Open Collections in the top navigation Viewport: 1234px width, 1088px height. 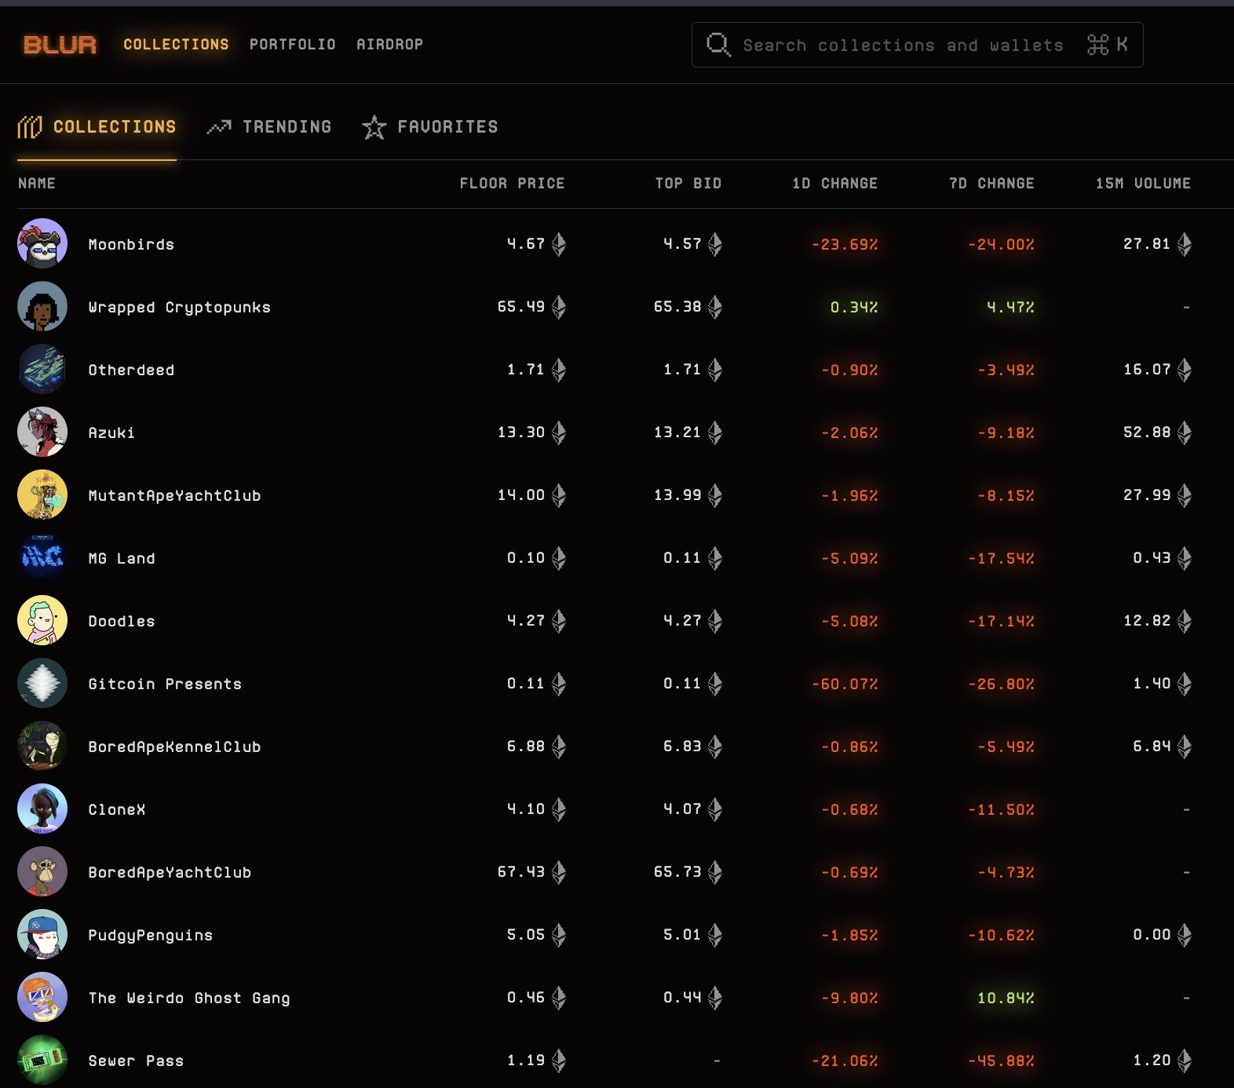176,45
